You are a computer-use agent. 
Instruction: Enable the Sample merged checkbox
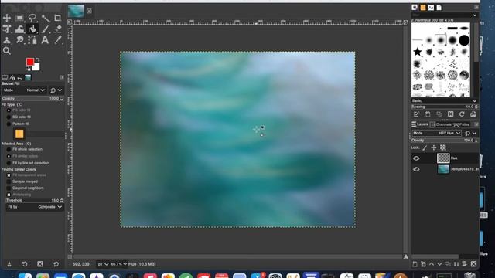tap(9, 181)
